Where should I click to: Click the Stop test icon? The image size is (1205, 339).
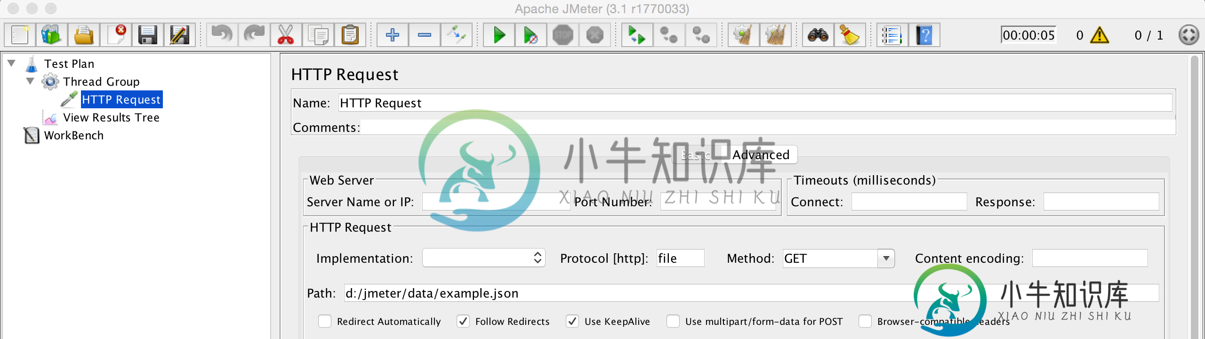pos(563,35)
